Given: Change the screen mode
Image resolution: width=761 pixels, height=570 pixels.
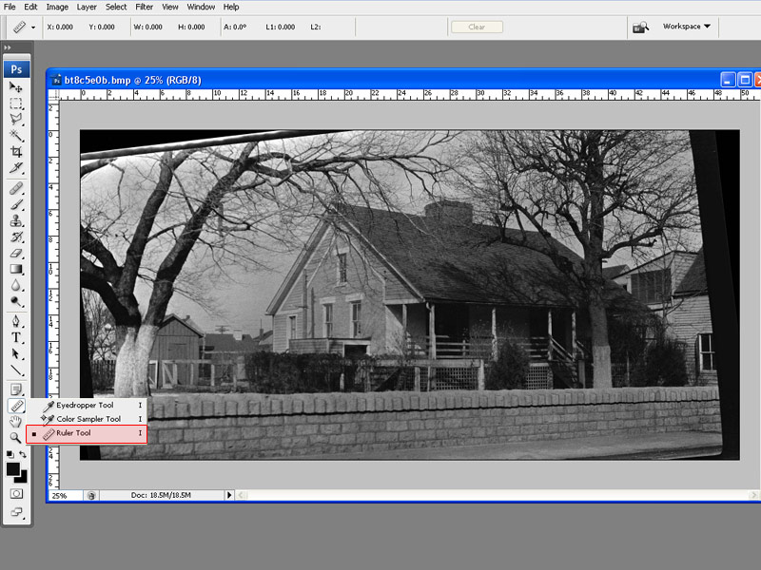Looking at the screenshot, I should pos(16,512).
